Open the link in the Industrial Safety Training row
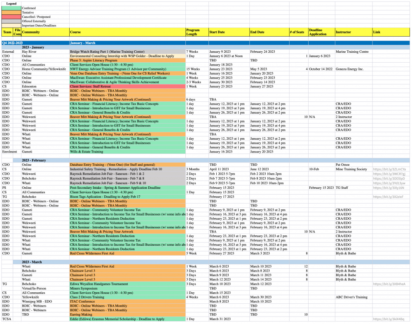This screenshot has width=412, height=324. (x=389, y=169)
